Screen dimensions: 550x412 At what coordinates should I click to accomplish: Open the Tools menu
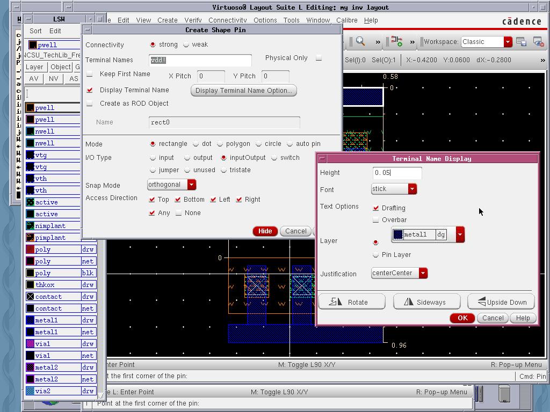pyautogui.click(x=291, y=20)
